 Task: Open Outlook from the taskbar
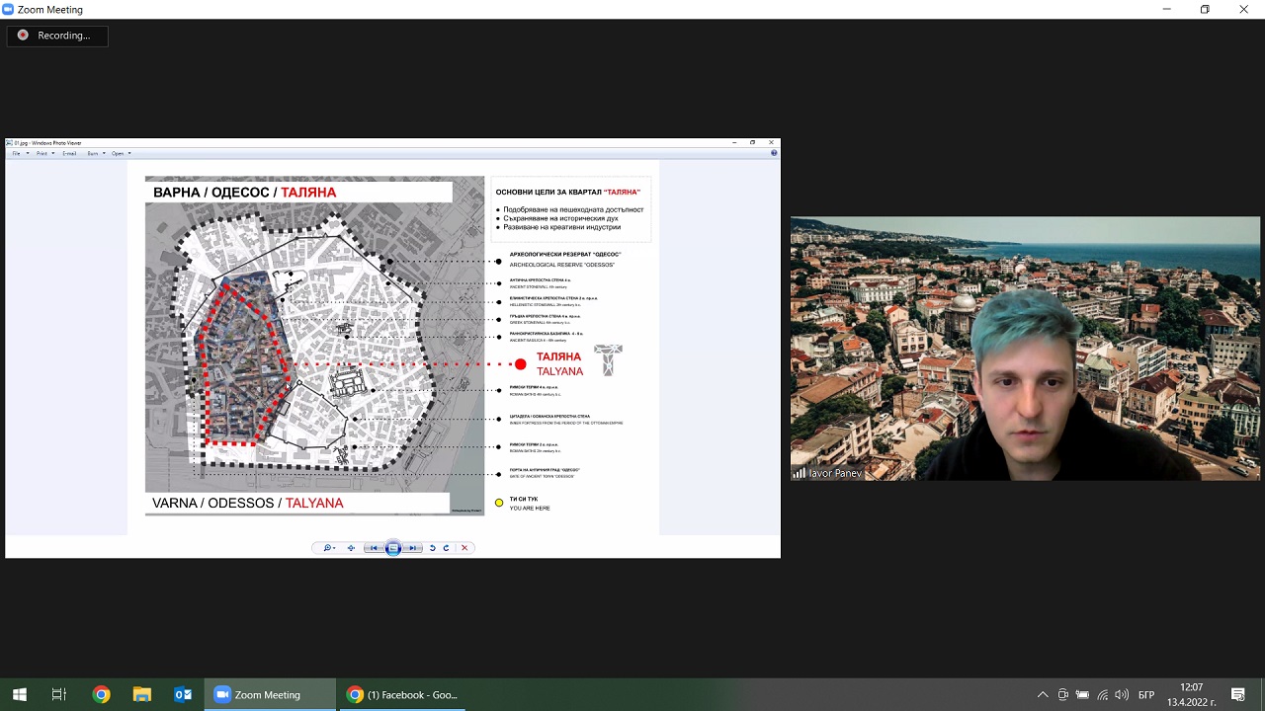183,694
